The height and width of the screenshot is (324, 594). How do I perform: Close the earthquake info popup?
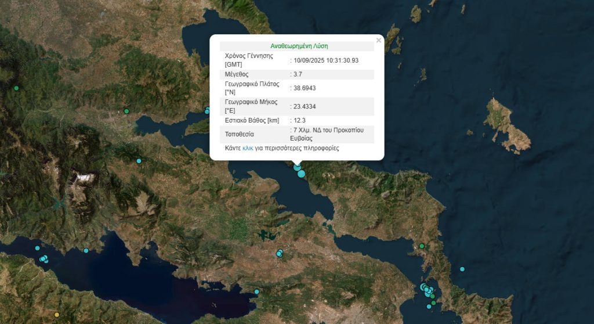[x=379, y=41]
